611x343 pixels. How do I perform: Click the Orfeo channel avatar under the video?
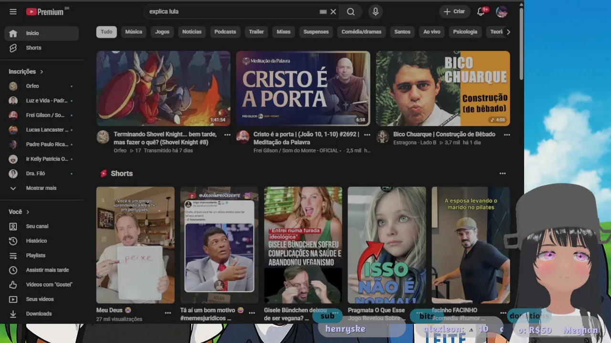tap(103, 137)
